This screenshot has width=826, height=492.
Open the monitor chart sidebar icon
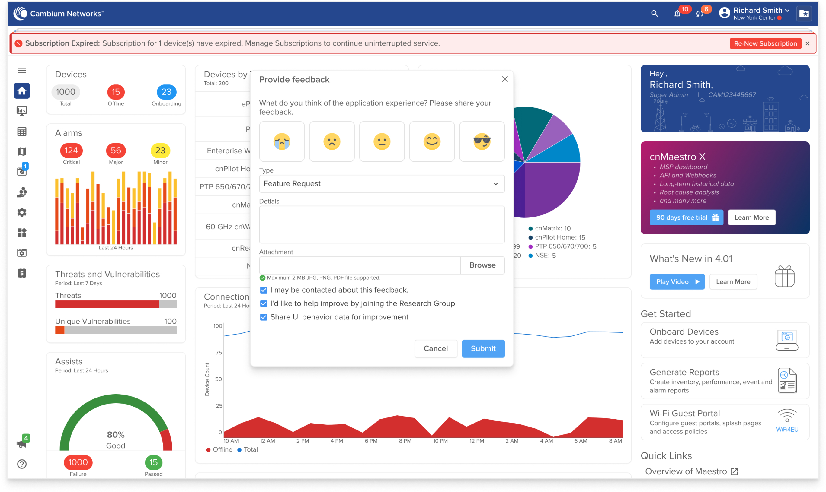pos(22,111)
